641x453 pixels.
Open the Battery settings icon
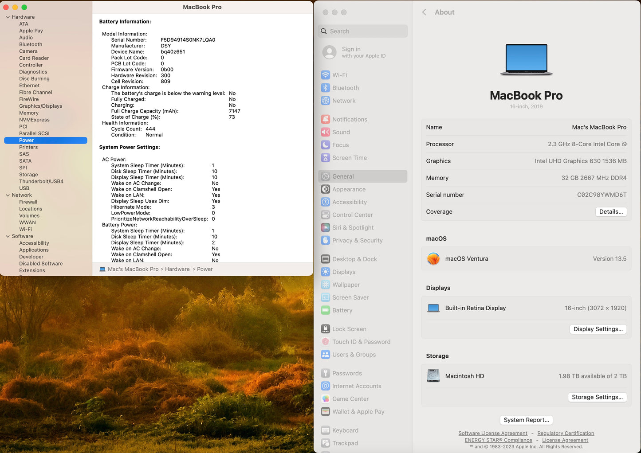[x=325, y=310]
